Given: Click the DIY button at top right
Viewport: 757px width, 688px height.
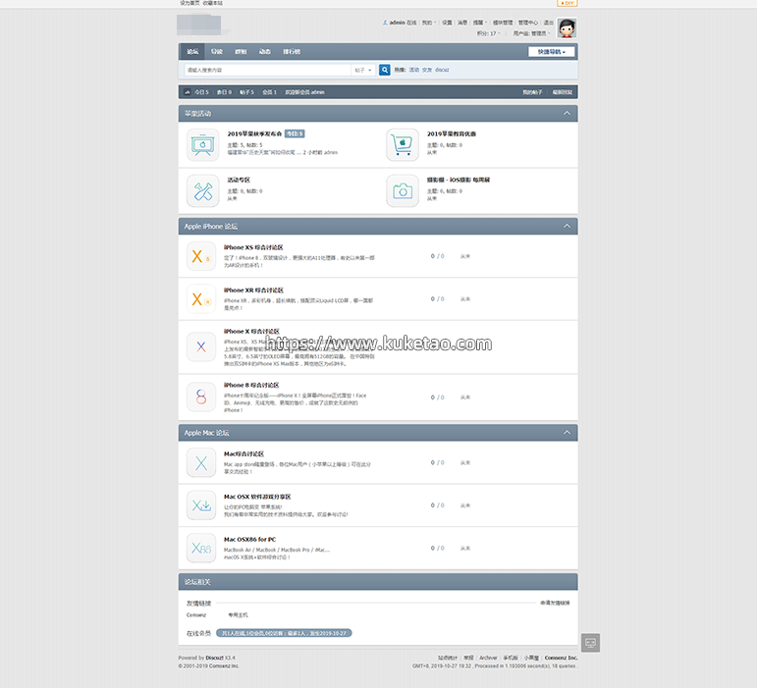Looking at the screenshot, I should click(568, 3).
